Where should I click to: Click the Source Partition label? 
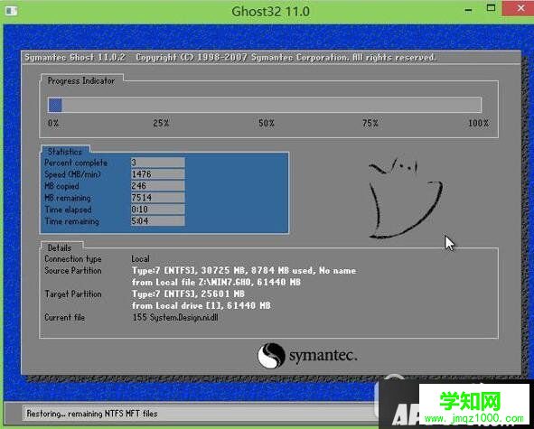(x=73, y=270)
